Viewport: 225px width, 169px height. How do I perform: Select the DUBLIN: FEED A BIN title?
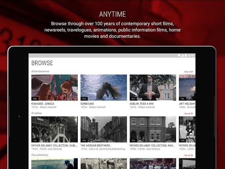pos(142,104)
